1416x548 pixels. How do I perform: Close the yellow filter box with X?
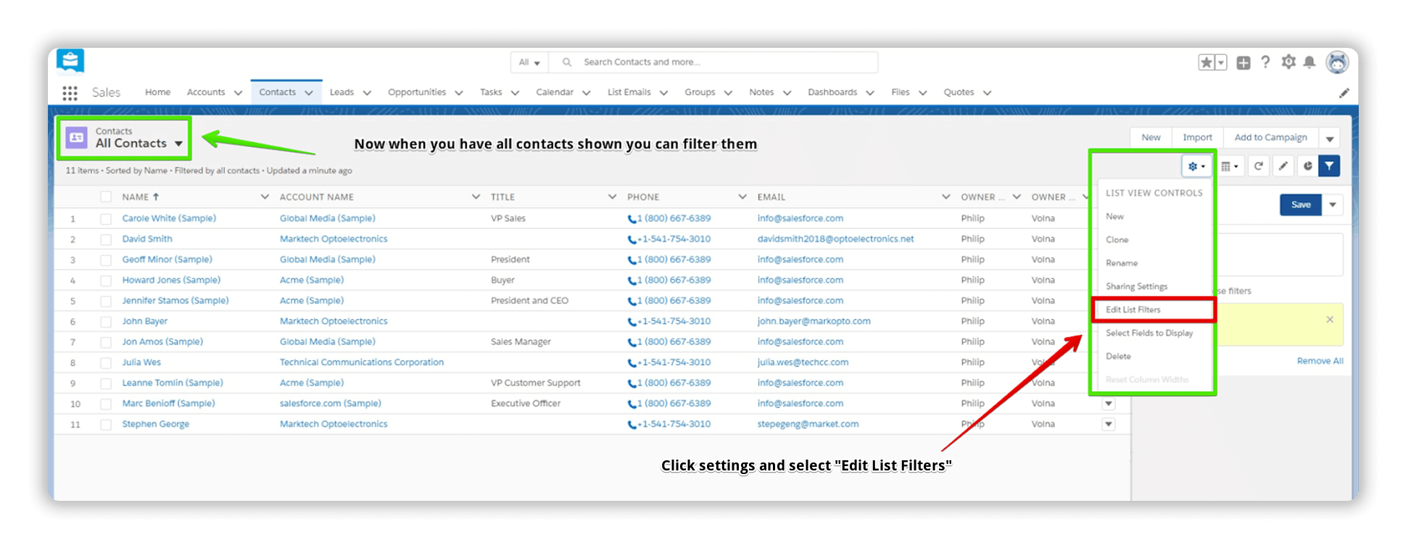tap(1330, 320)
